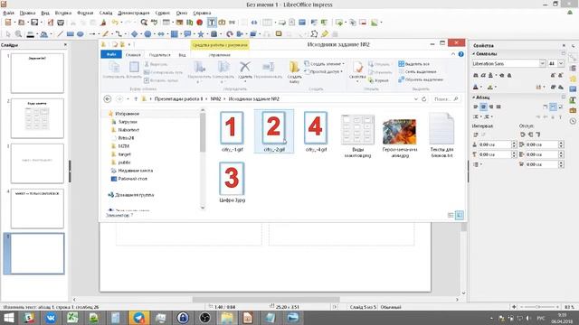Open Custom Animation star icon in sidebar
This screenshot has width=579, height=325.
tap(573, 79)
